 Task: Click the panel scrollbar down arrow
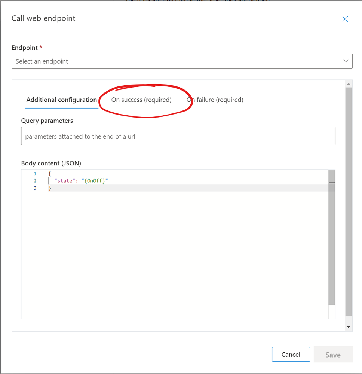pyautogui.click(x=349, y=327)
